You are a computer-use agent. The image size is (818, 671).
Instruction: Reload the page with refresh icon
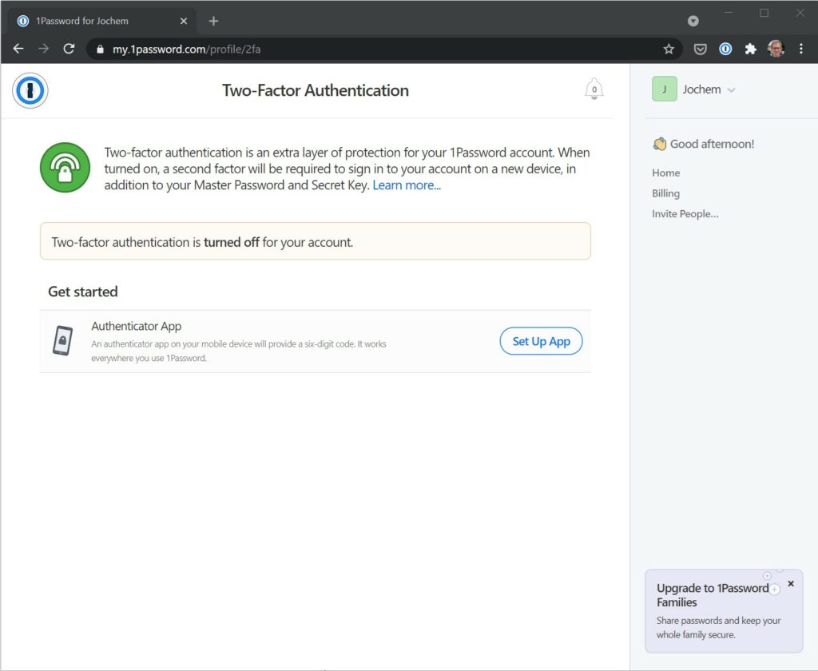coord(69,49)
